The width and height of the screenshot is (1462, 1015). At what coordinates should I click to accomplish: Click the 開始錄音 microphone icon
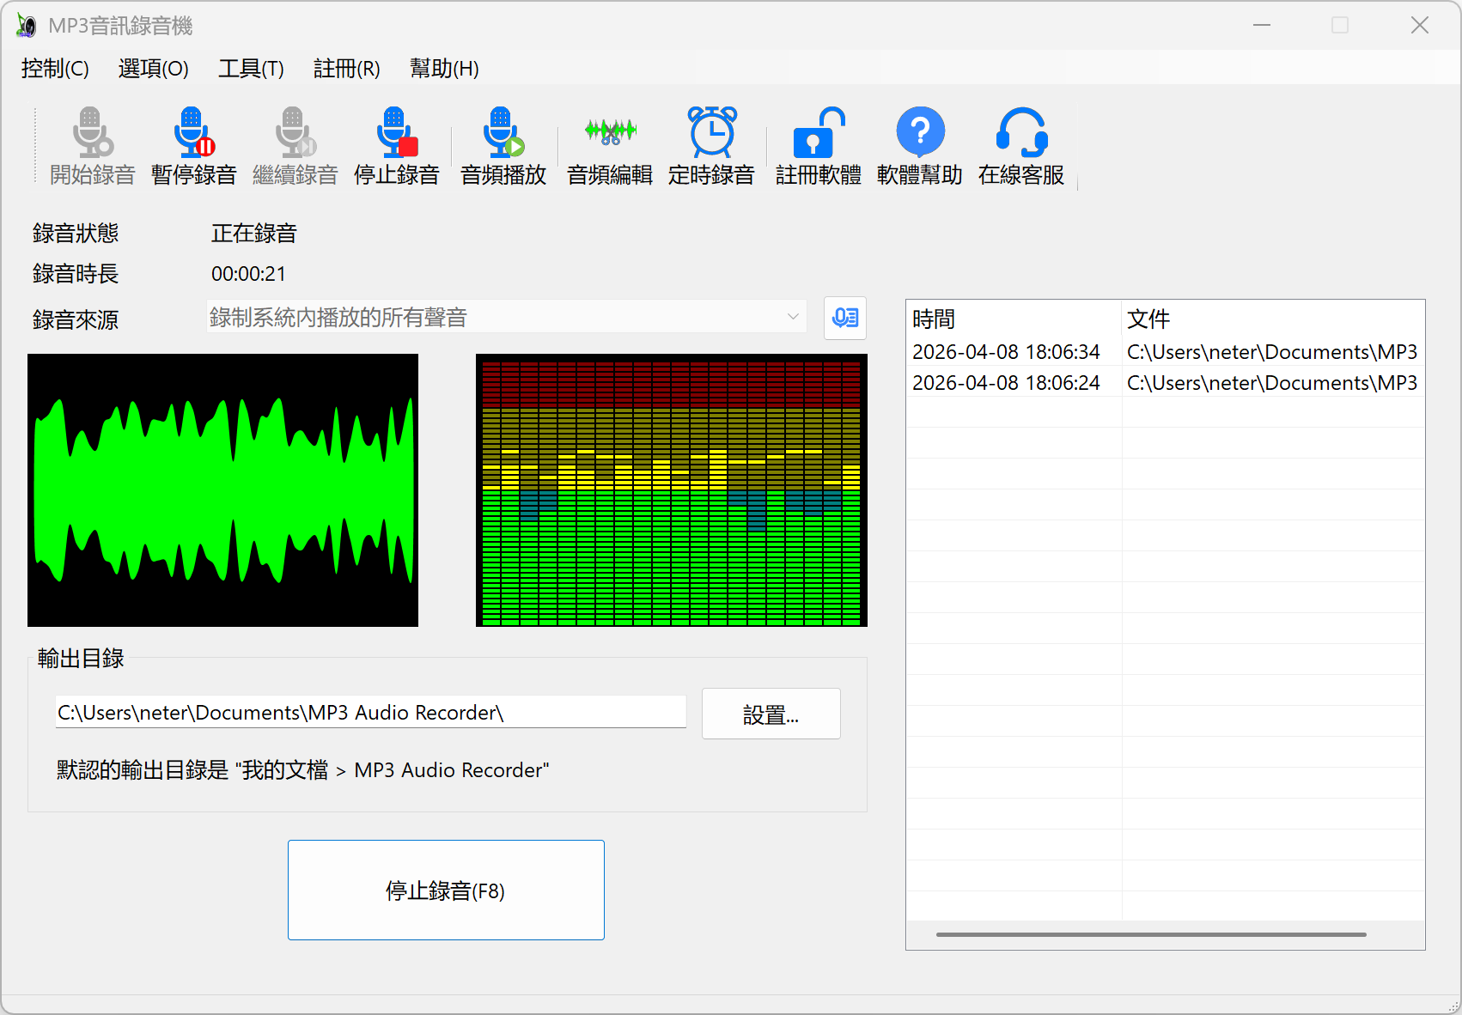coord(92,132)
